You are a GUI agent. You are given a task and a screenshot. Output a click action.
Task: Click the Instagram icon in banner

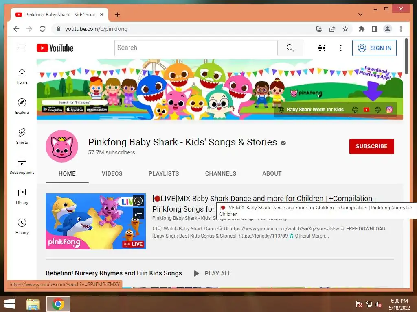[x=389, y=110]
